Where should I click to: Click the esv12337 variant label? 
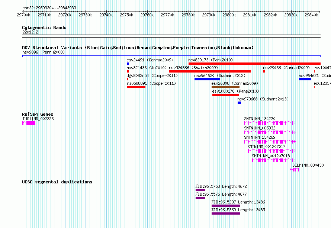coord(322,83)
